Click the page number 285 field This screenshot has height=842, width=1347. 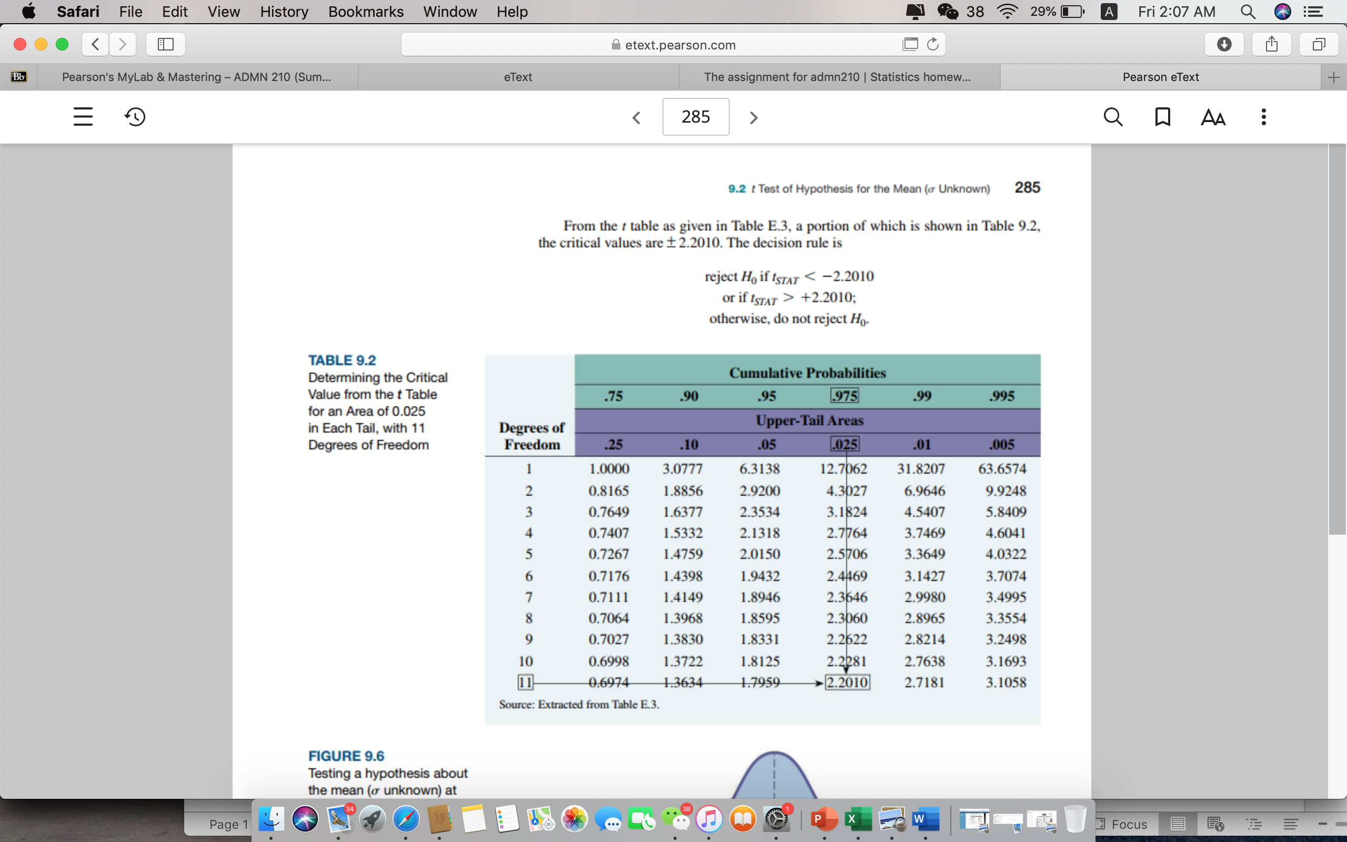pyautogui.click(x=696, y=117)
